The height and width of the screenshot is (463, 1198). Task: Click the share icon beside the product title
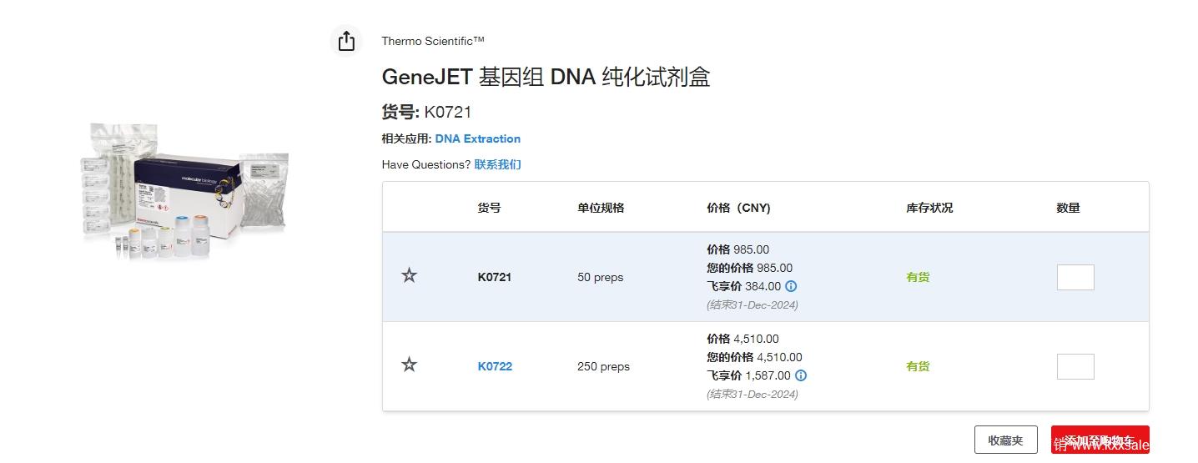[x=346, y=41]
